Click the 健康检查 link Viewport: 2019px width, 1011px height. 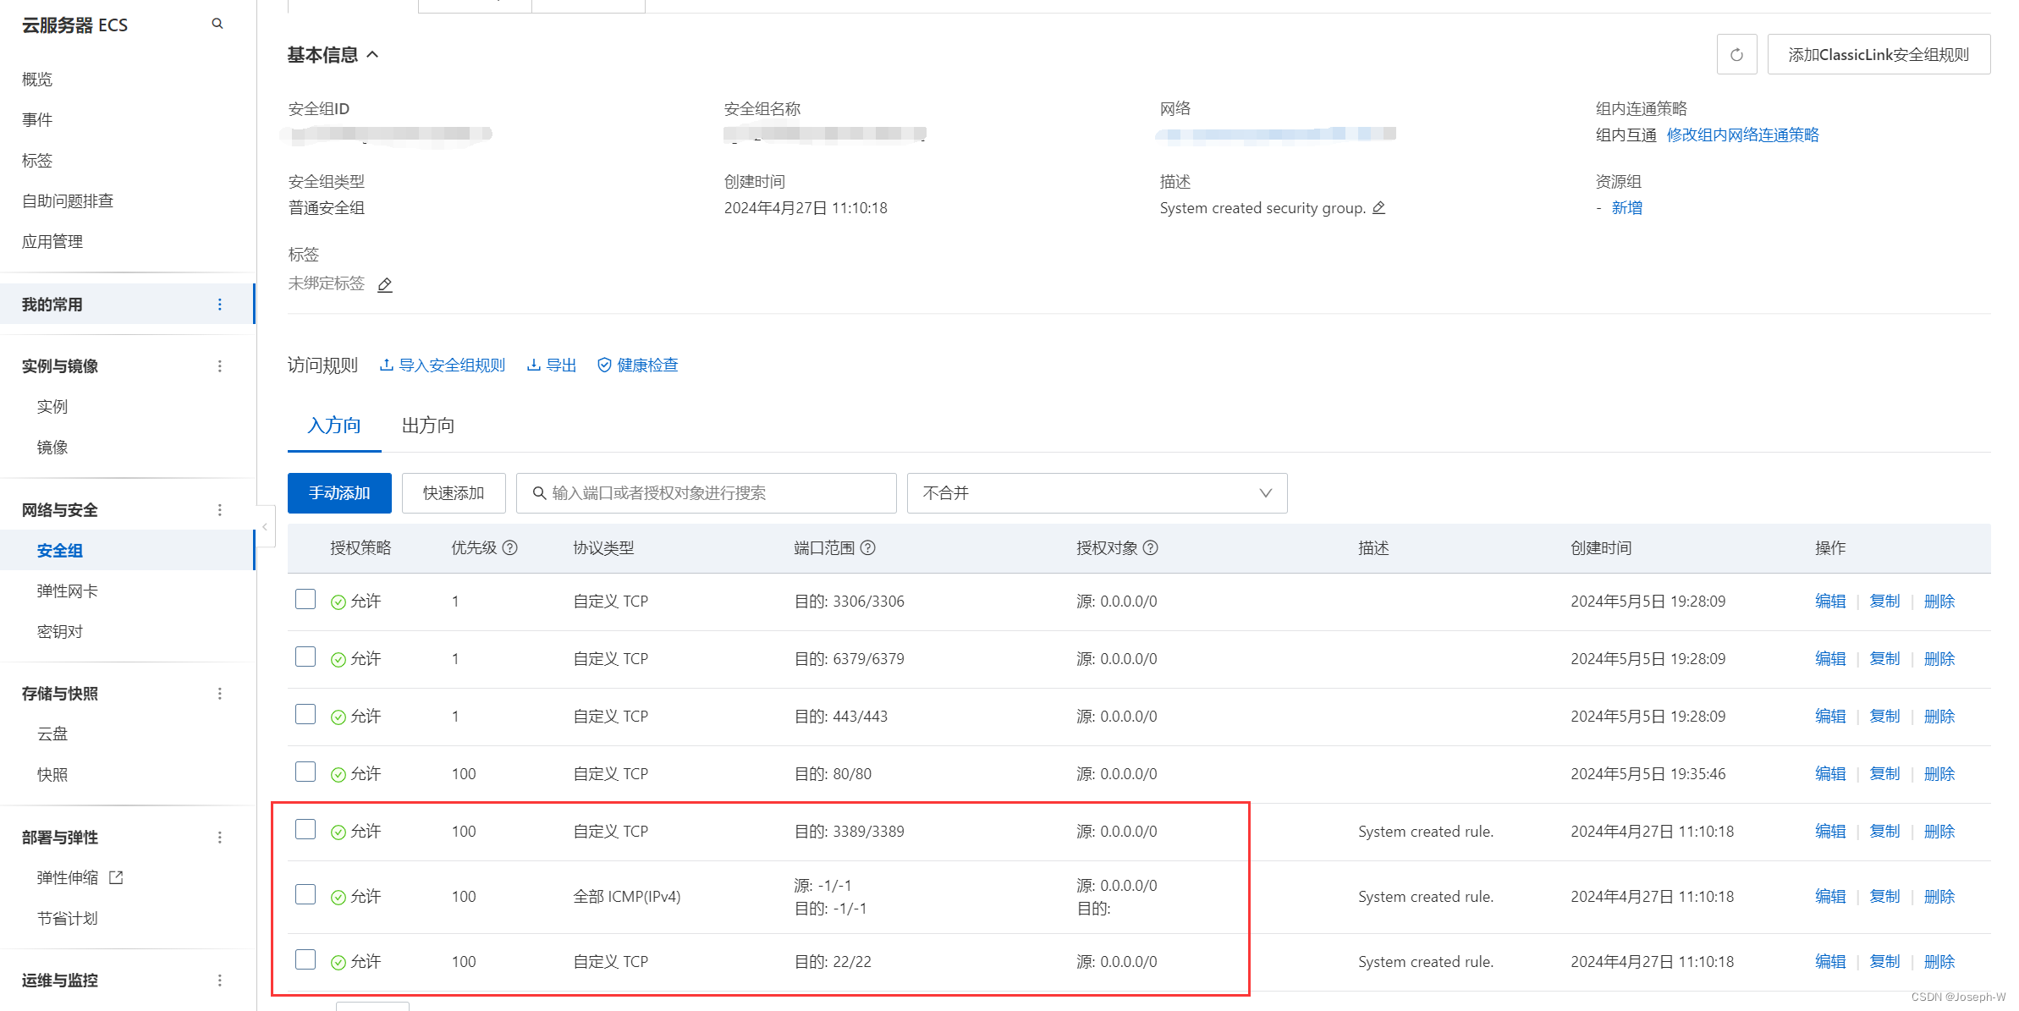click(638, 365)
